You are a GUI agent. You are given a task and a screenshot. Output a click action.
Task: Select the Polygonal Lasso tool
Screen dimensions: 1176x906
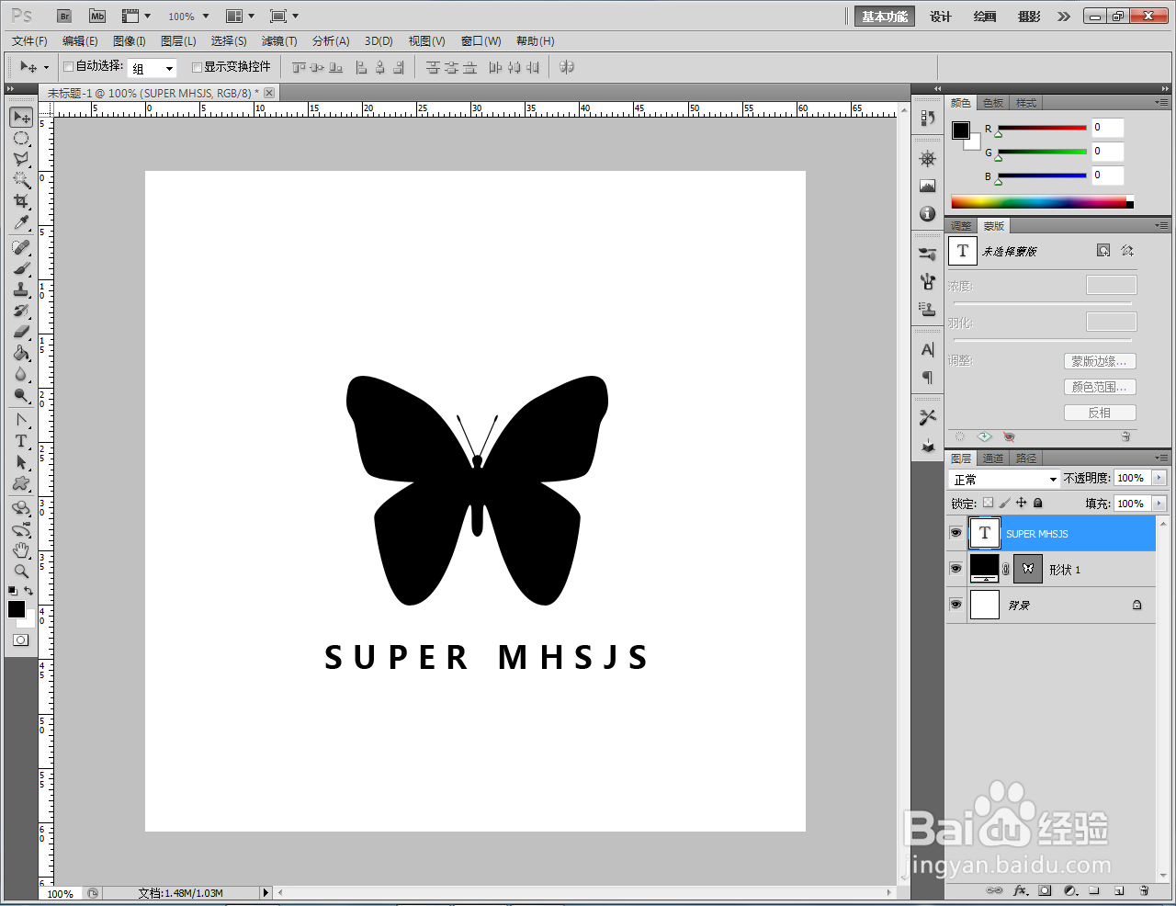21,160
